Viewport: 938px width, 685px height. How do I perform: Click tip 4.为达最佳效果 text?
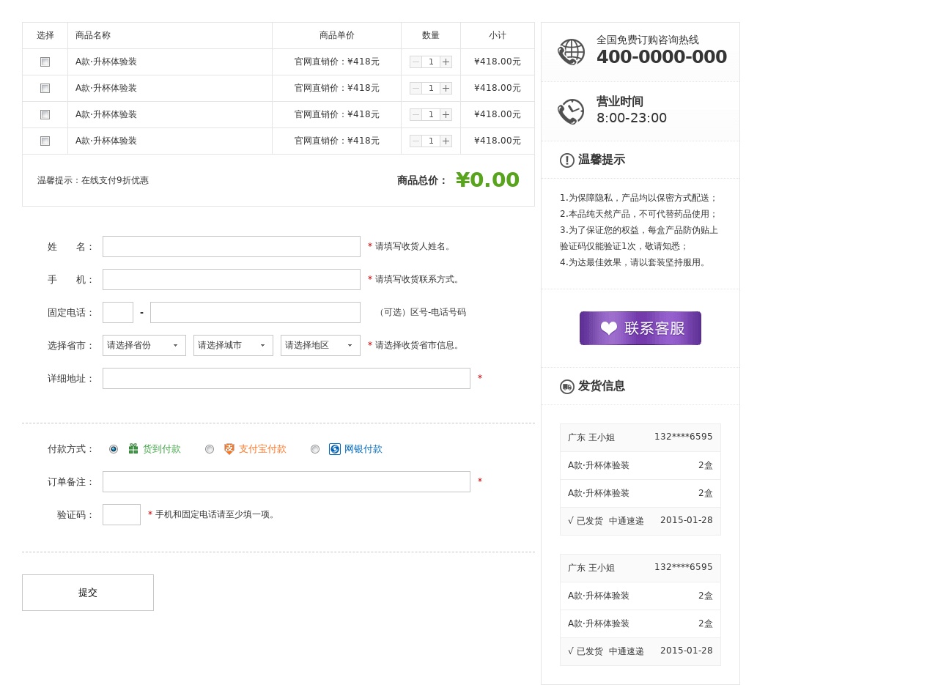tap(634, 262)
